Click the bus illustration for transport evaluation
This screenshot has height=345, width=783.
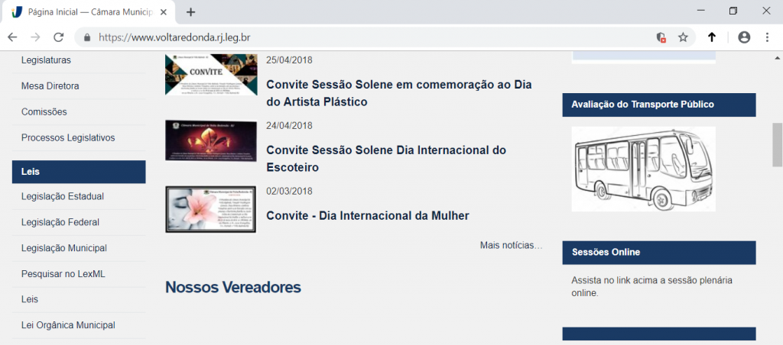pyautogui.click(x=643, y=168)
